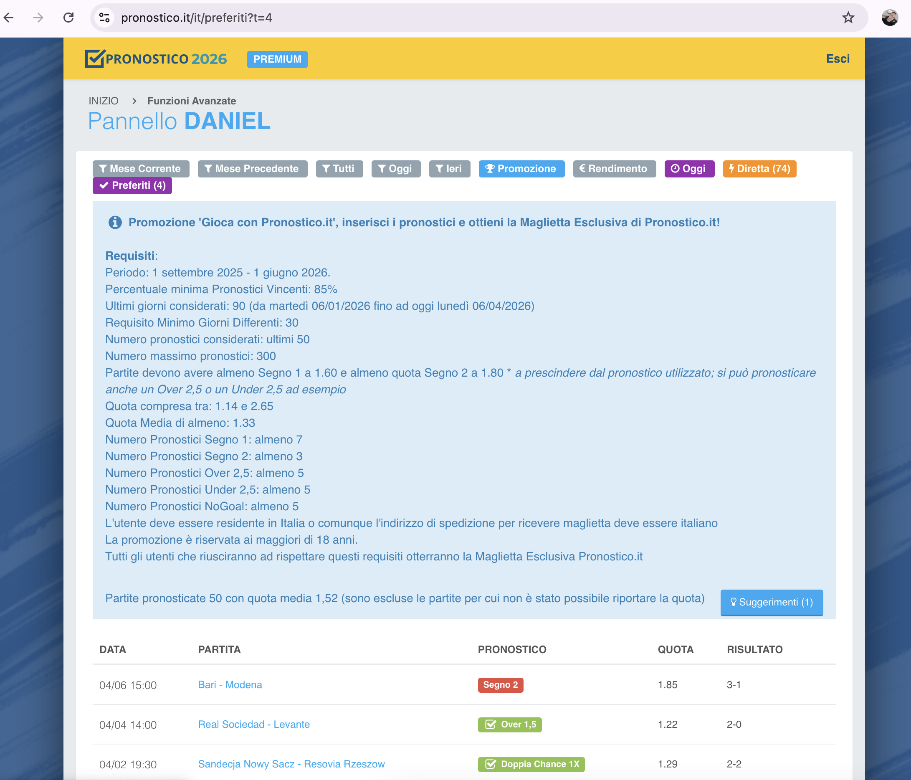Filter by Mese Corrente
Viewport: 911px width, 780px height.
point(141,169)
